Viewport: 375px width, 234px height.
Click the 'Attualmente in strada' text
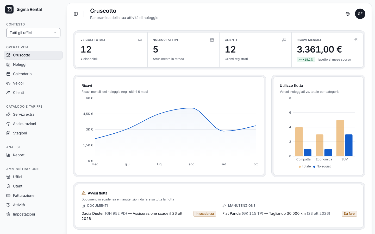tap(168, 59)
